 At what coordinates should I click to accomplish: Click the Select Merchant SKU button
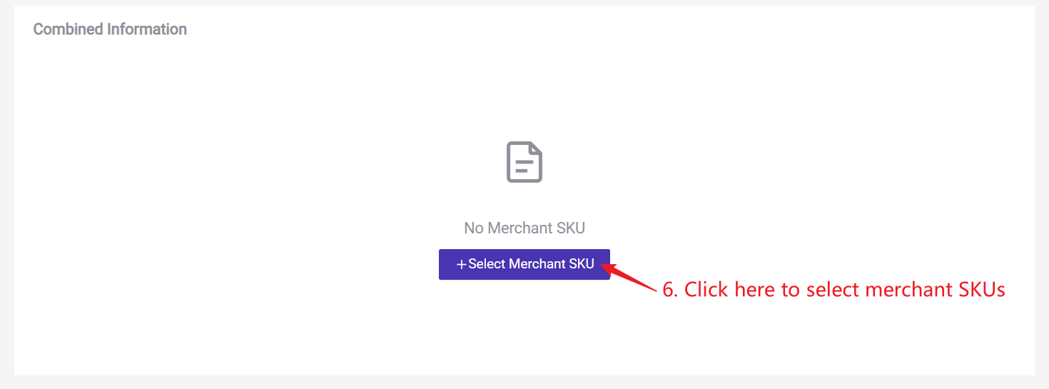[x=524, y=264]
